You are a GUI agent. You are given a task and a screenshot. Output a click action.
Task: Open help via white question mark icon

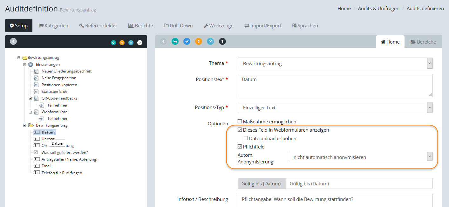tap(140, 43)
